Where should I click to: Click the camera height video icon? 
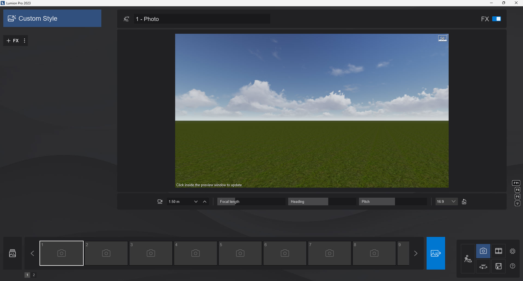tap(160, 201)
